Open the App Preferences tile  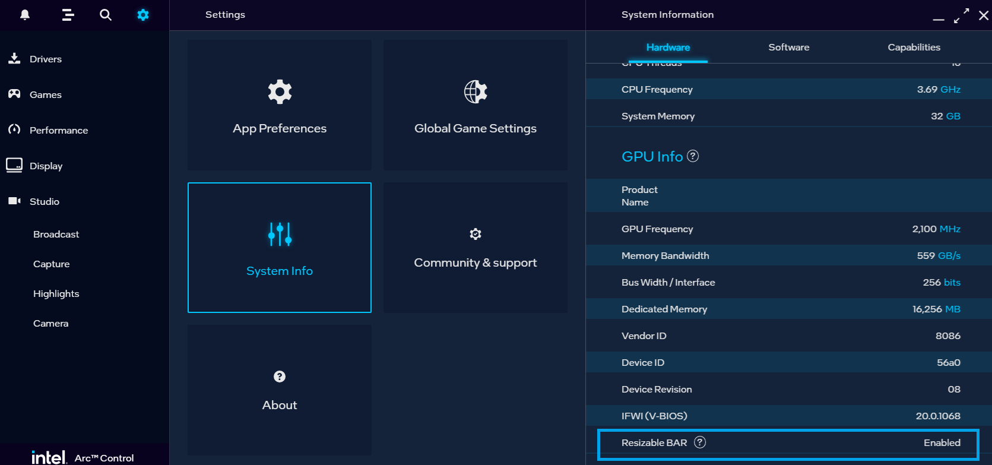[280, 105]
